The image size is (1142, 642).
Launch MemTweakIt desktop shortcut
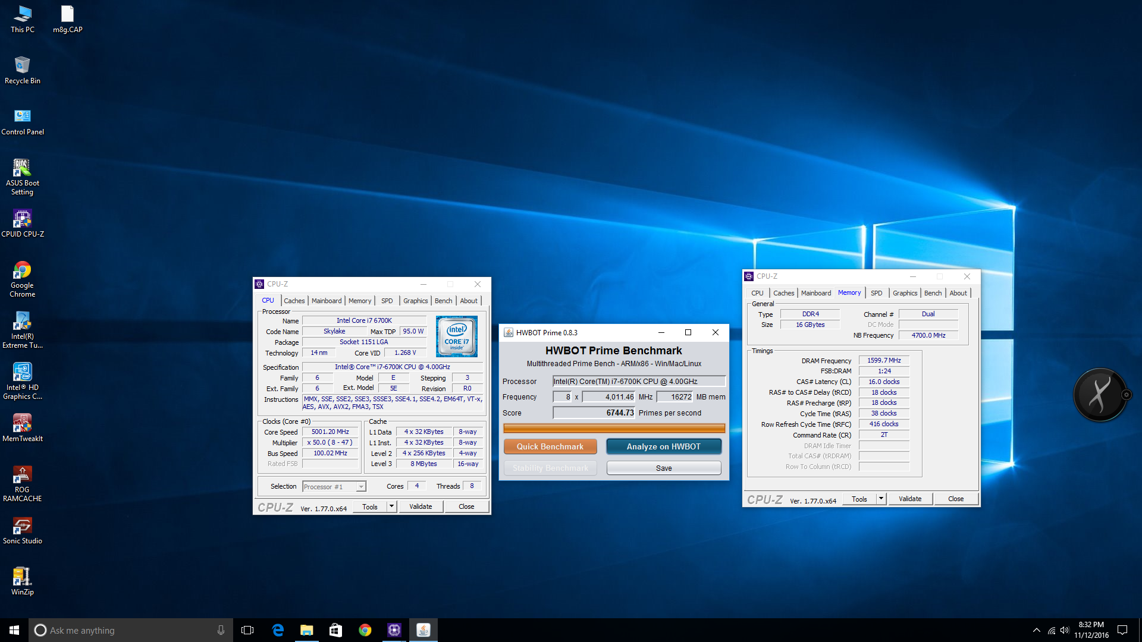pyautogui.click(x=23, y=428)
